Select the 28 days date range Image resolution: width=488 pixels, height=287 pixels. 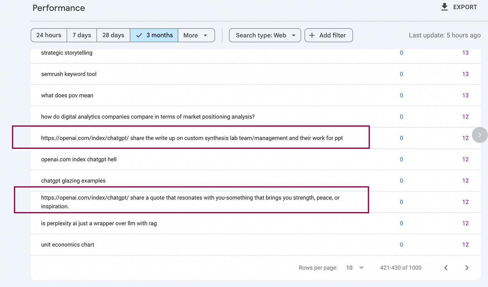click(113, 35)
